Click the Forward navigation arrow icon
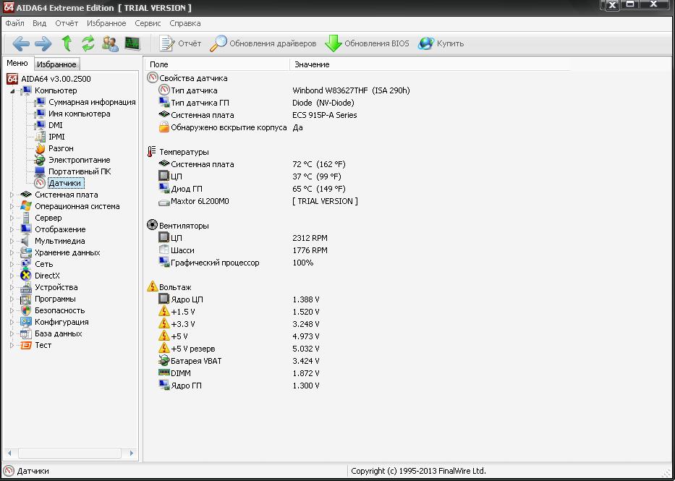The width and height of the screenshot is (675, 481). pos(43,43)
